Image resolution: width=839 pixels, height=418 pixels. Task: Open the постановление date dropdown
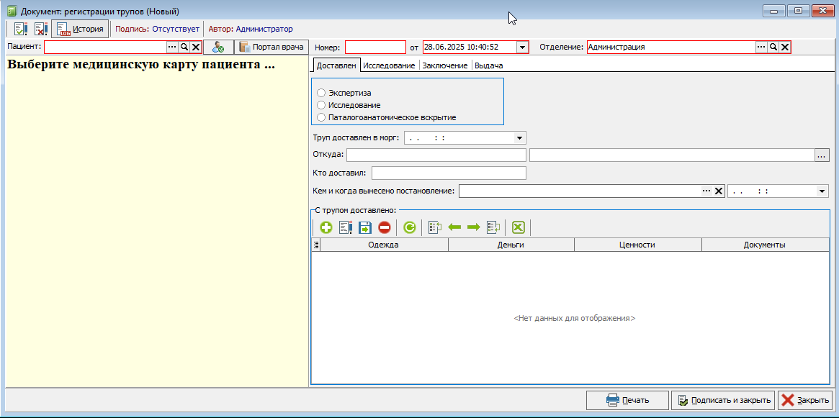point(821,191)
